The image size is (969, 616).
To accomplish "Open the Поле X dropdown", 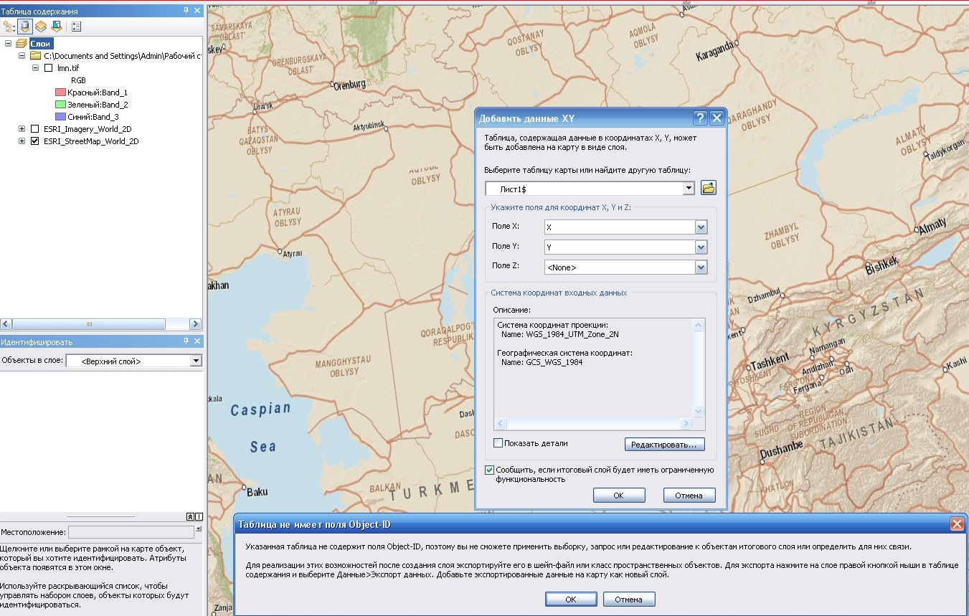I will 701,227.
